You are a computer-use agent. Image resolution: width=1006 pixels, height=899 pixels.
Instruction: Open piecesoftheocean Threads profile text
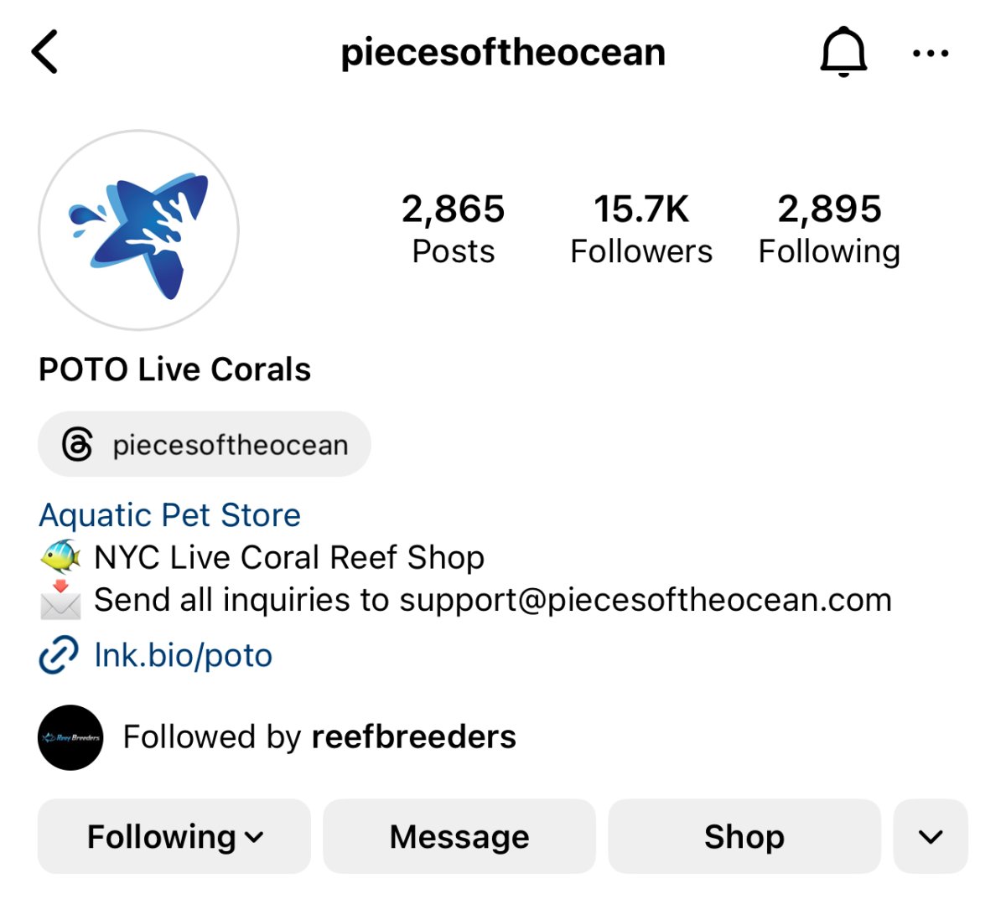pyautogui.click(x=231, y=445)
